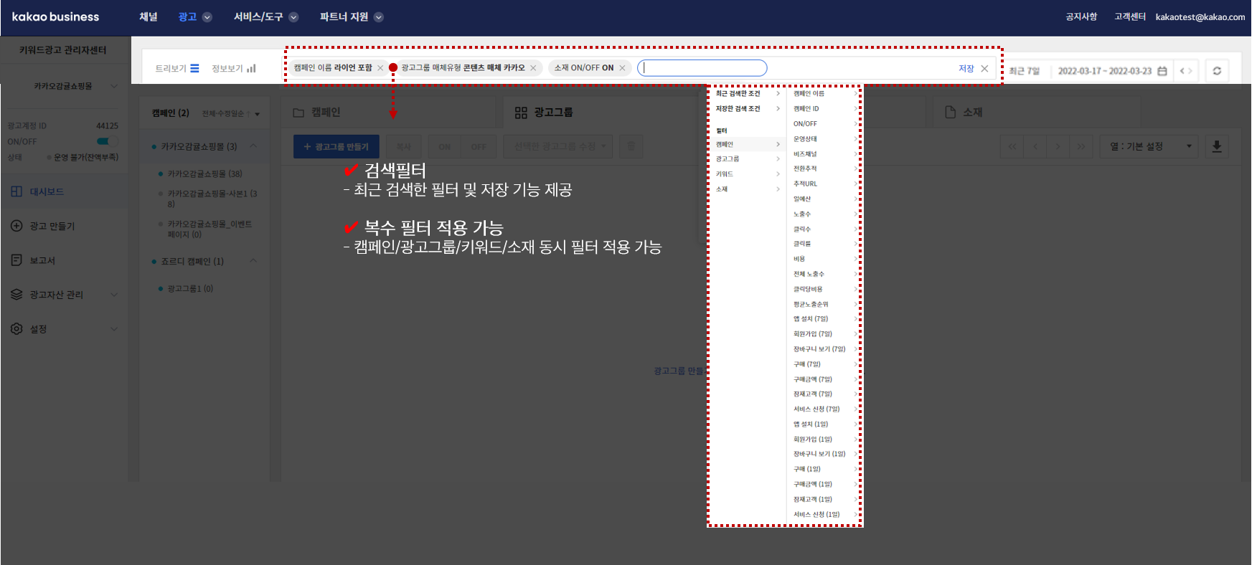This screenshot has width=1257, height=565.
Task: Expand 저장한 검색 조건 submenu
Action: tap(748, 109)
